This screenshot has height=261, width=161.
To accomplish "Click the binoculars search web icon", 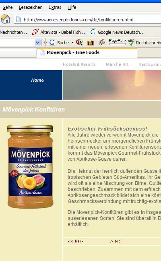I will 79,42.
